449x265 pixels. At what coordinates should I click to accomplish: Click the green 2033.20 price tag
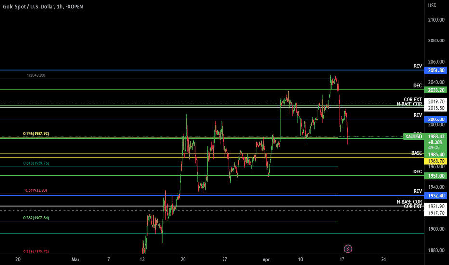(436, 90)
